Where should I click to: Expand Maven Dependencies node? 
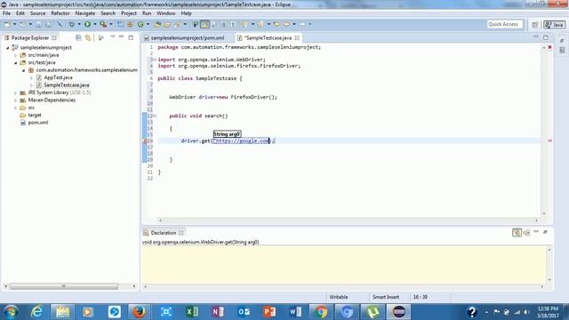click(x=16, y=100)
